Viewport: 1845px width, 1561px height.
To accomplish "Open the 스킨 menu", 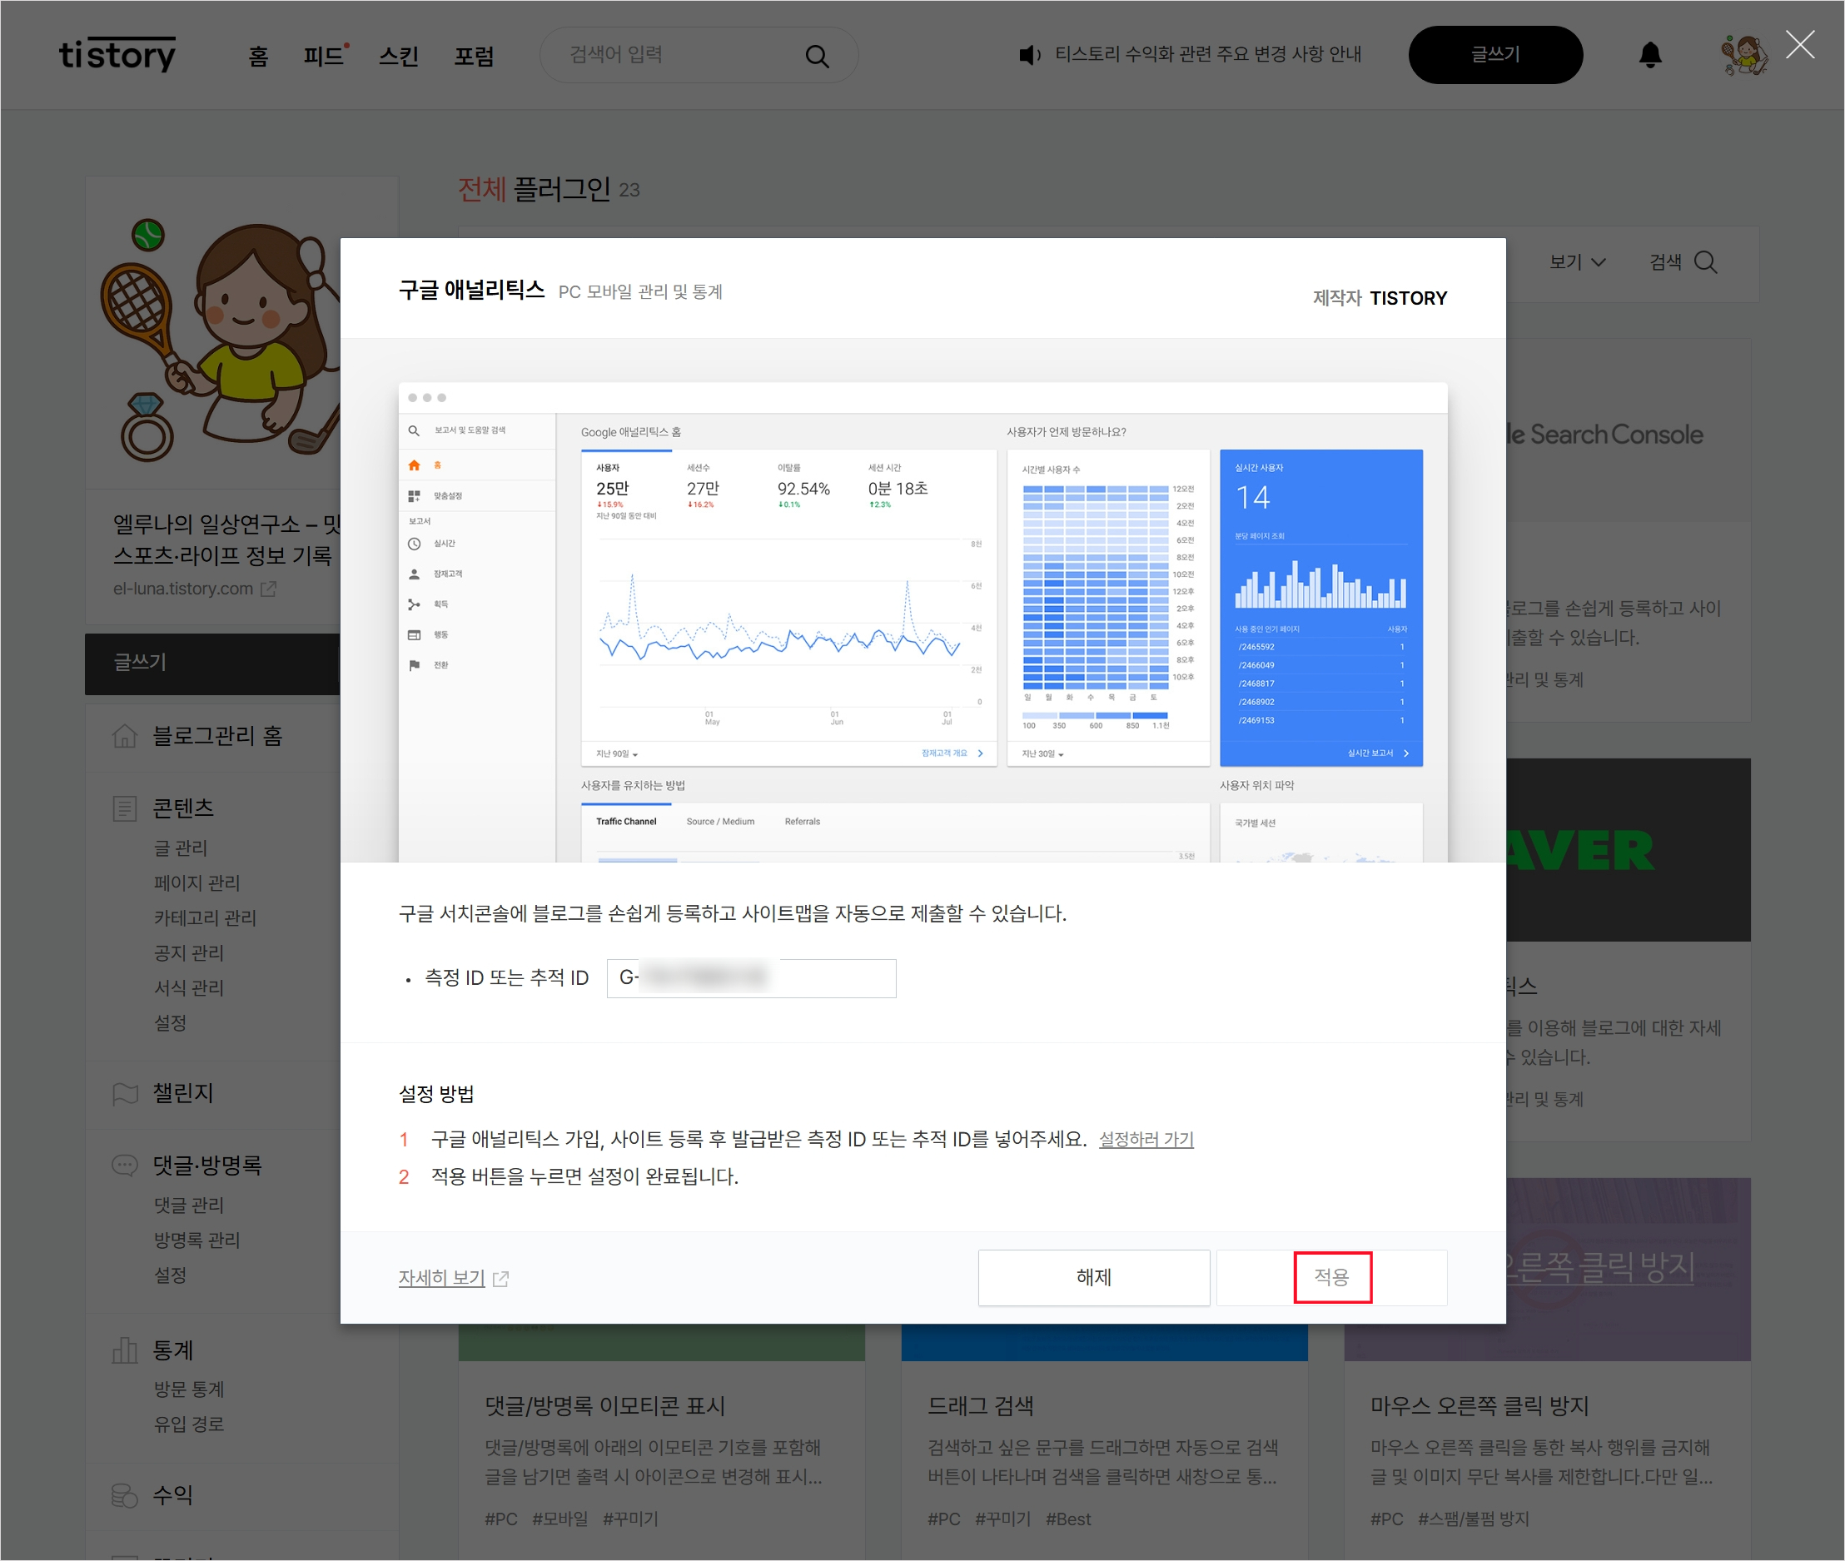I will (398, 57).
